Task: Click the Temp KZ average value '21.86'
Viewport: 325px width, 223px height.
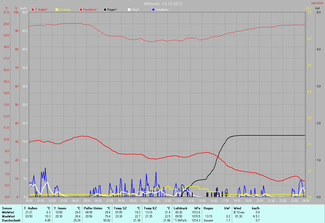Action: coord(167,221)
